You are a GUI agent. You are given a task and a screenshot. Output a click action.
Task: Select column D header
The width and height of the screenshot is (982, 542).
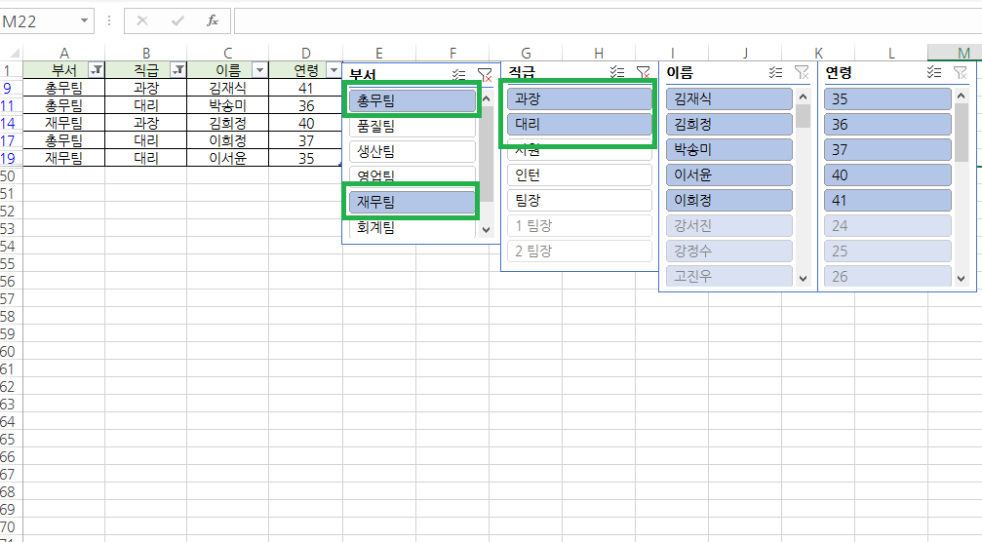coord(305,54)
